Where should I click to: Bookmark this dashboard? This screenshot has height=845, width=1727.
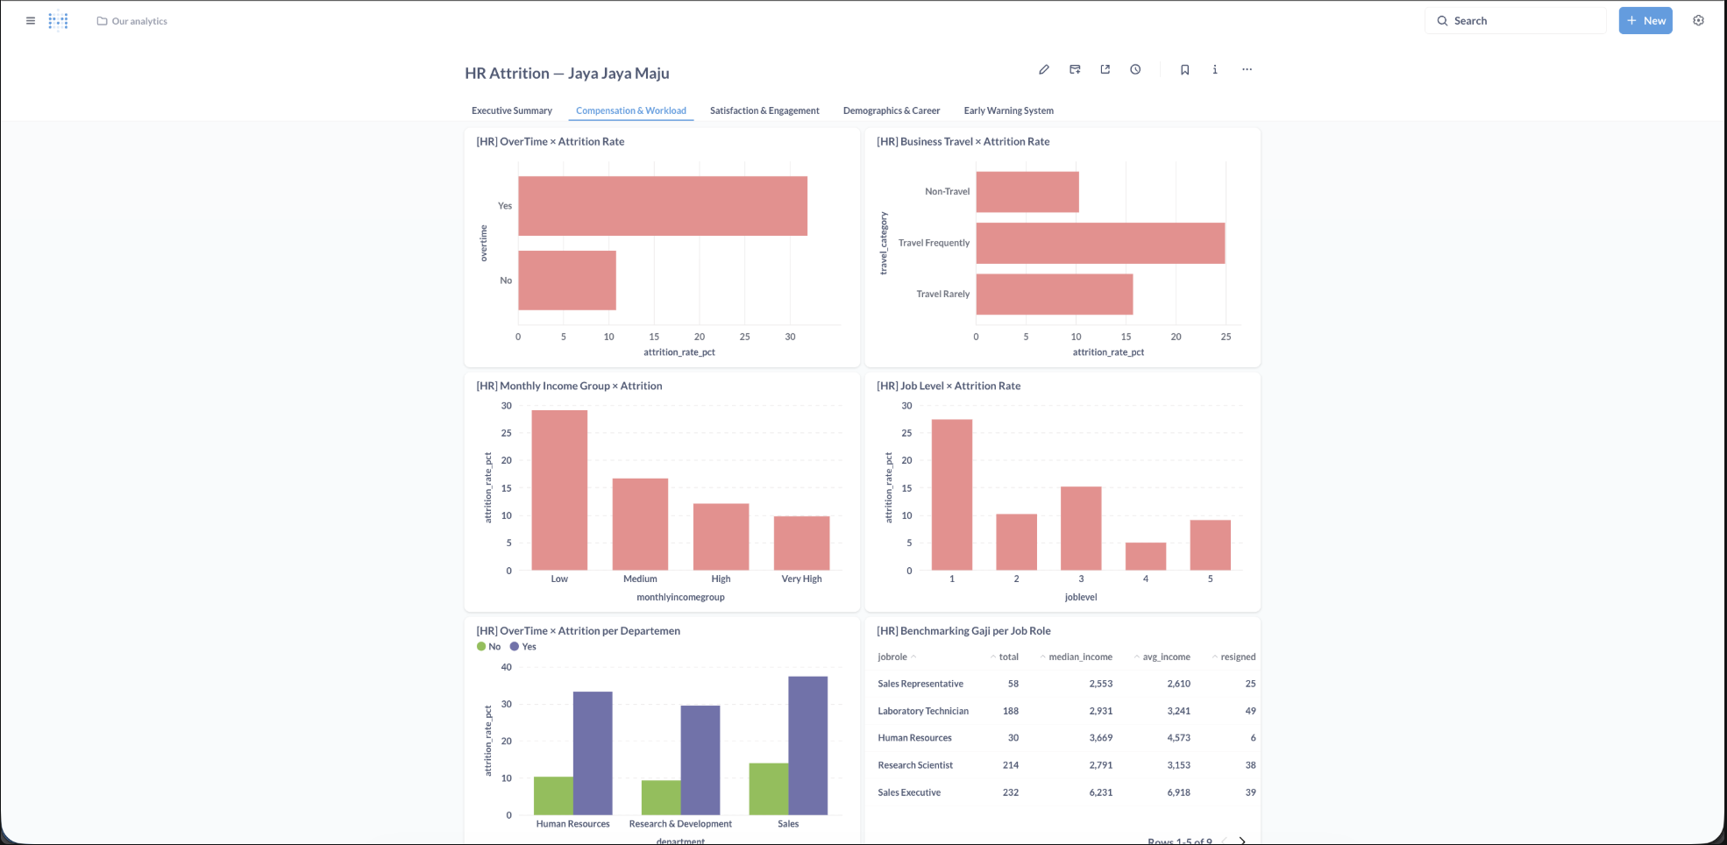[1184, 69]
